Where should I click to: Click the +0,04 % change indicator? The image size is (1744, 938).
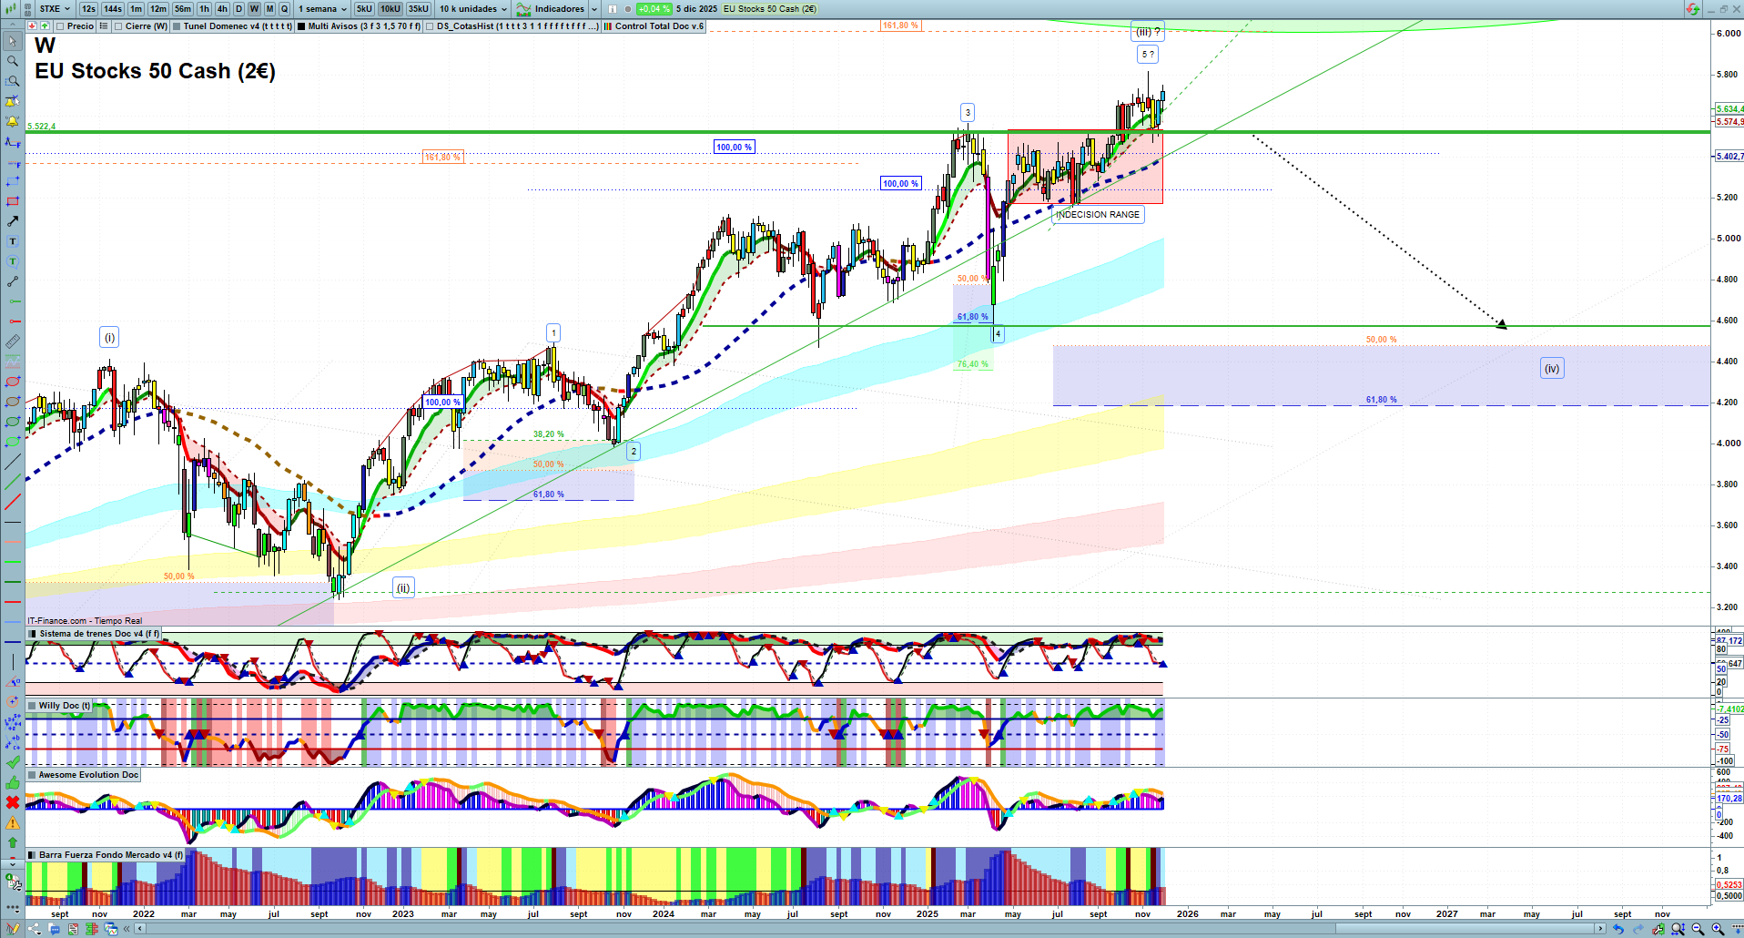[x=654, y=9]
